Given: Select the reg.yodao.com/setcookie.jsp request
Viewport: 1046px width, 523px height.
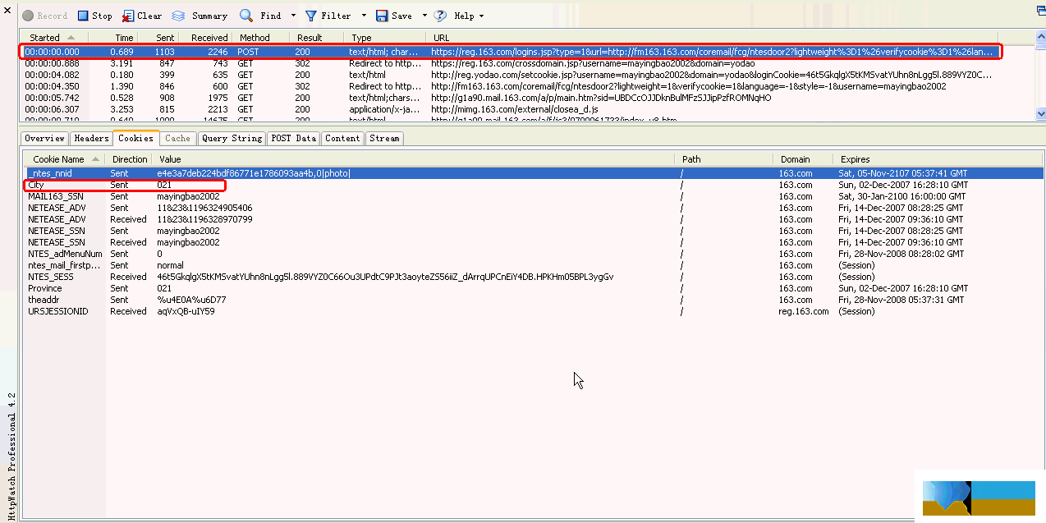Looking at the screenshot, I should (x=509, y=75).
